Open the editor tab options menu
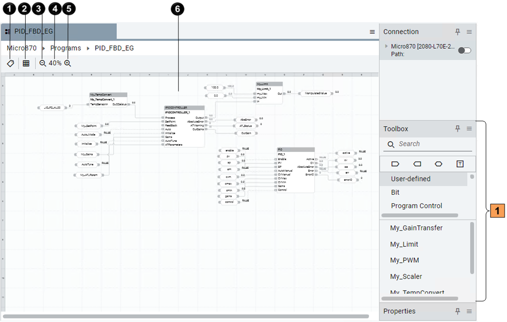 [372, 32]
